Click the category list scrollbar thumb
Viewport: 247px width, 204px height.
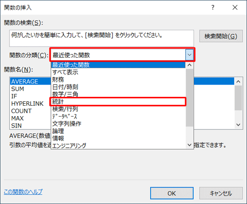click(190, 98)
